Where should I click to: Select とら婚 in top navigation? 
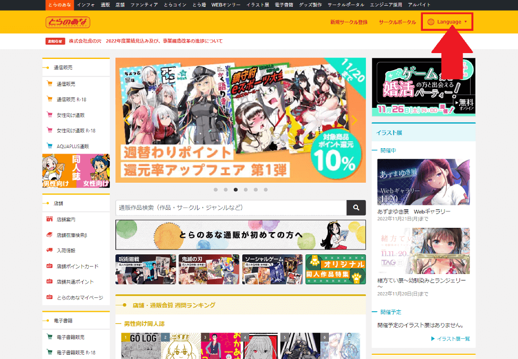tap(199, 5)
